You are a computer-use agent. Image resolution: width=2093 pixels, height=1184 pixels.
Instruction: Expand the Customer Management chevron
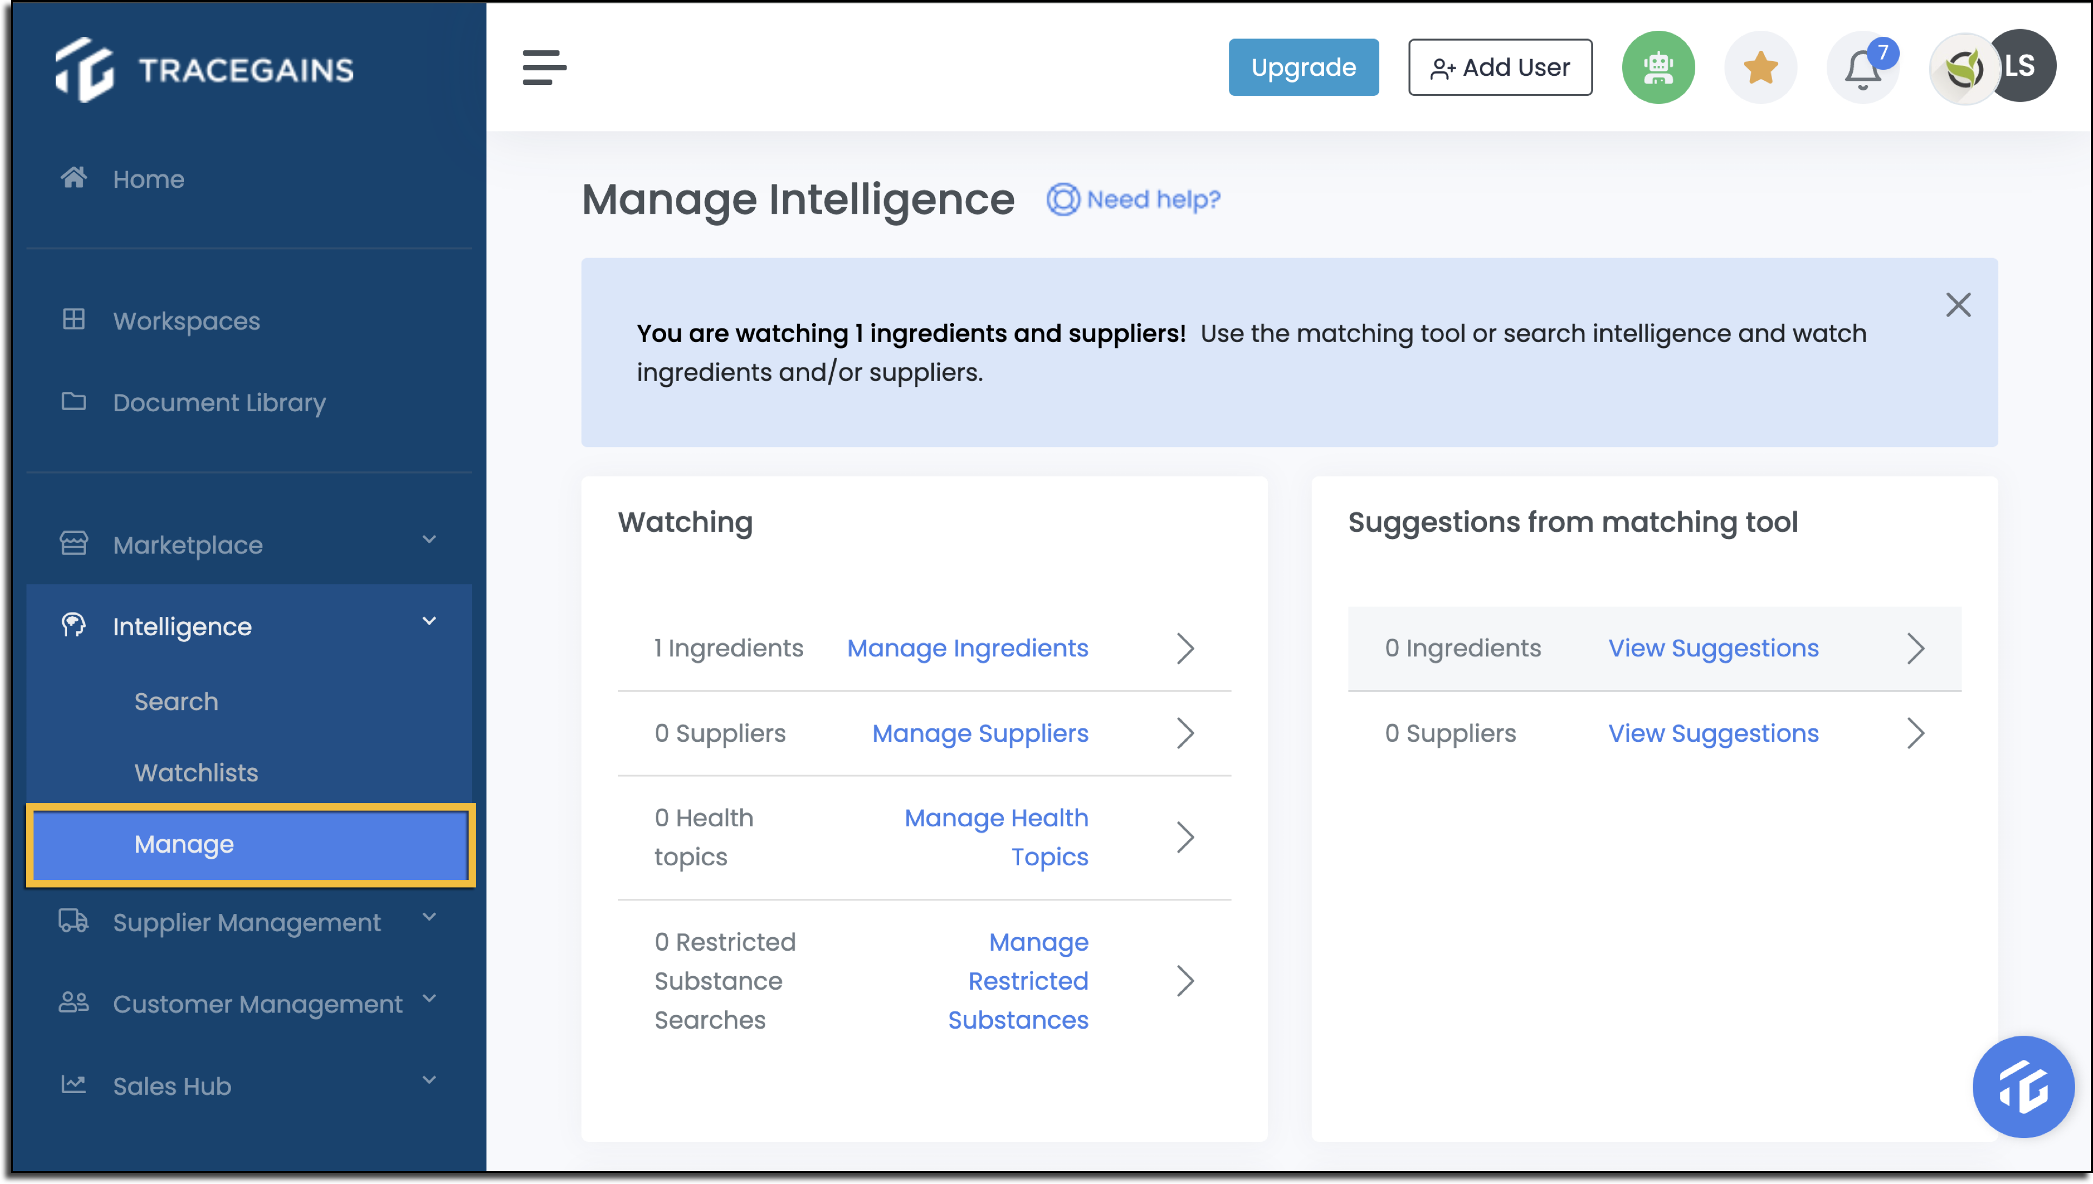coord(429,998)
